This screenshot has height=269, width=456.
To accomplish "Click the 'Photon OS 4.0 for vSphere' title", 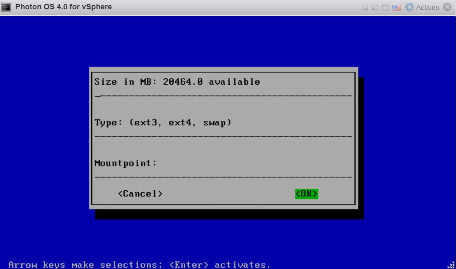I will click(64, 7).
